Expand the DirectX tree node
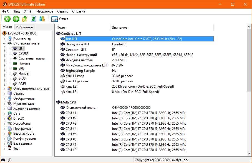Screen dimensions: 252x163 (x=4, y=118)
